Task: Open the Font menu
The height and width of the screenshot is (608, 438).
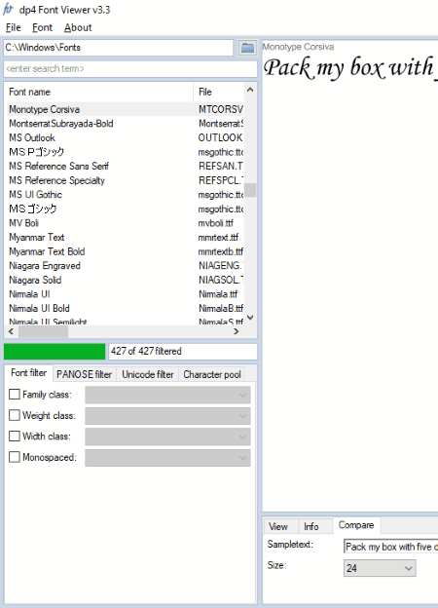Action: [x=42, y=27]
